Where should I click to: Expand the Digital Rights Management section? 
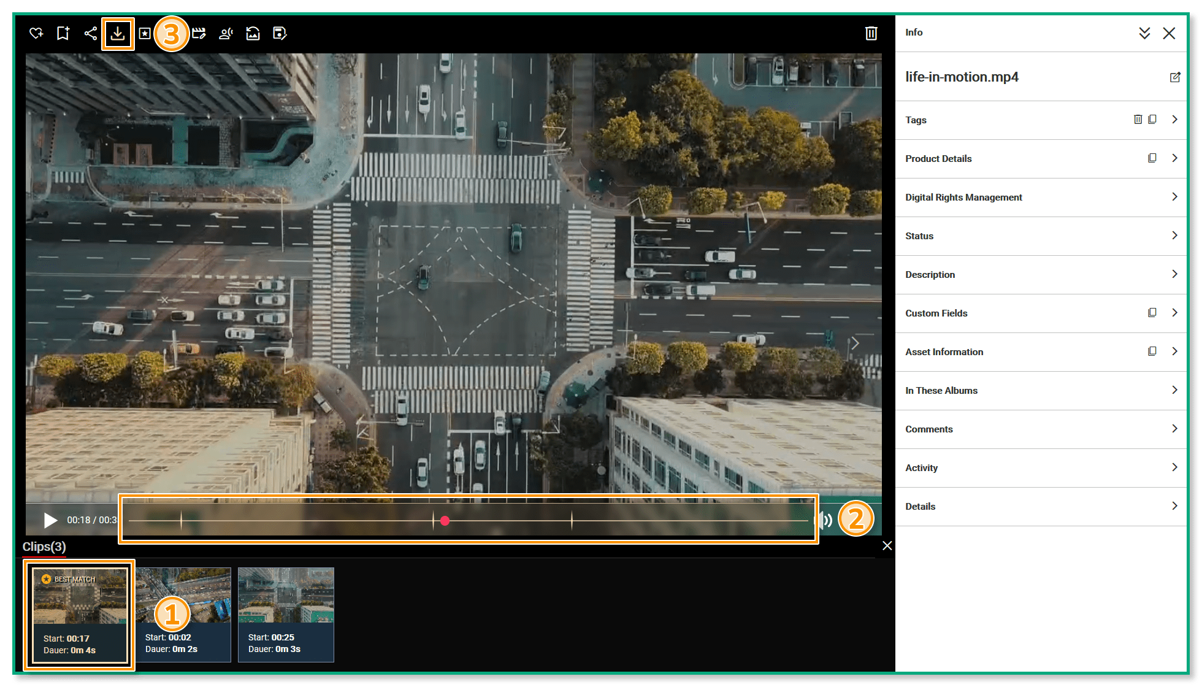tap(1174, 197)
